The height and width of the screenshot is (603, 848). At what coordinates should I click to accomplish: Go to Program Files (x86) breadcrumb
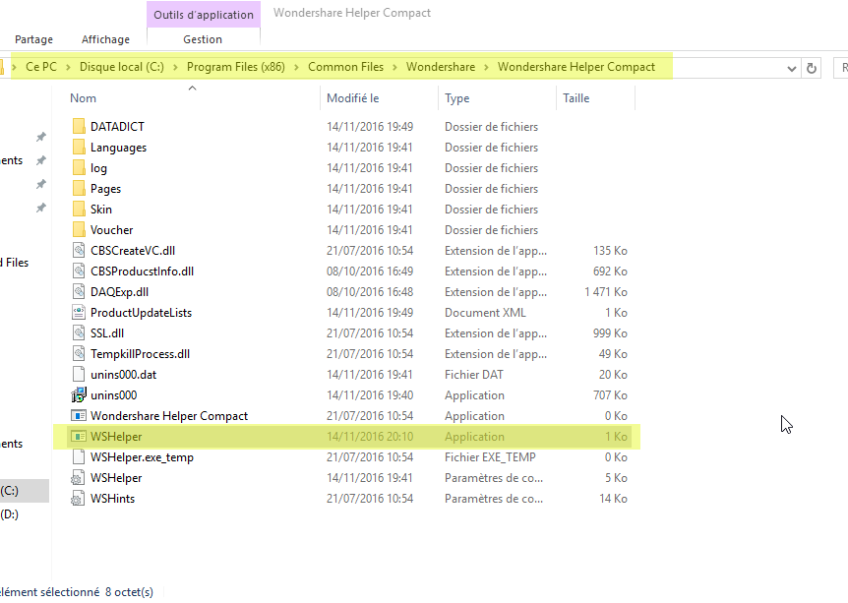coord(236,67)
